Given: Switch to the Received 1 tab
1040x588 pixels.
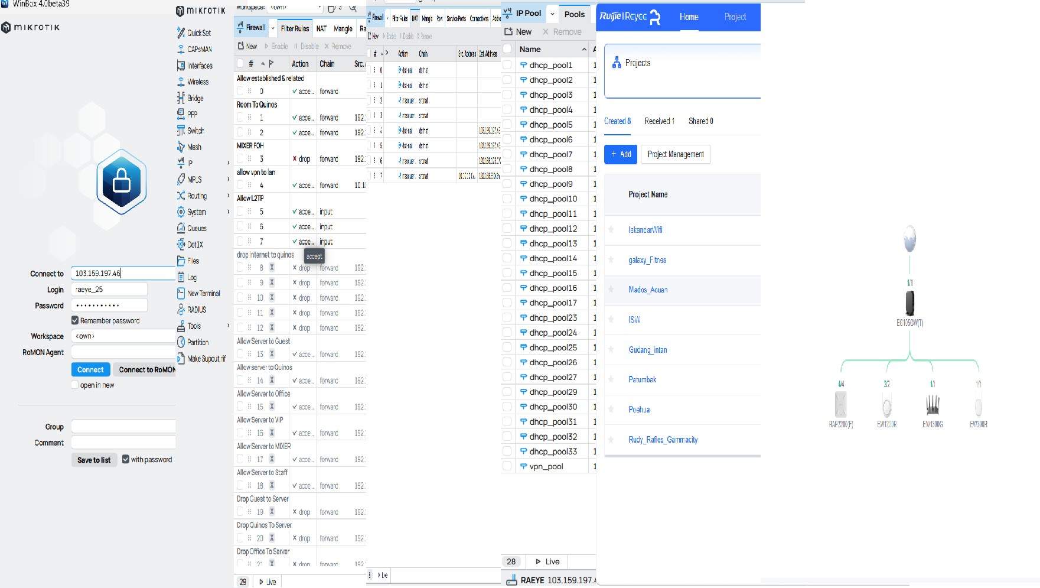Looking at the screenshot, I should [x=659, y=121].
